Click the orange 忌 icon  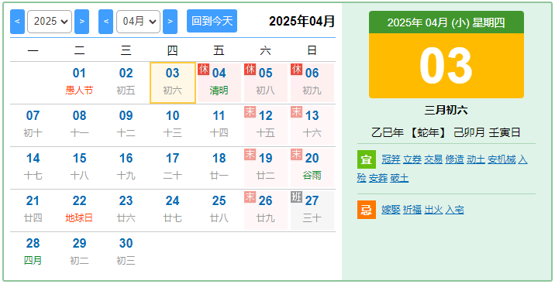point(367,210)
